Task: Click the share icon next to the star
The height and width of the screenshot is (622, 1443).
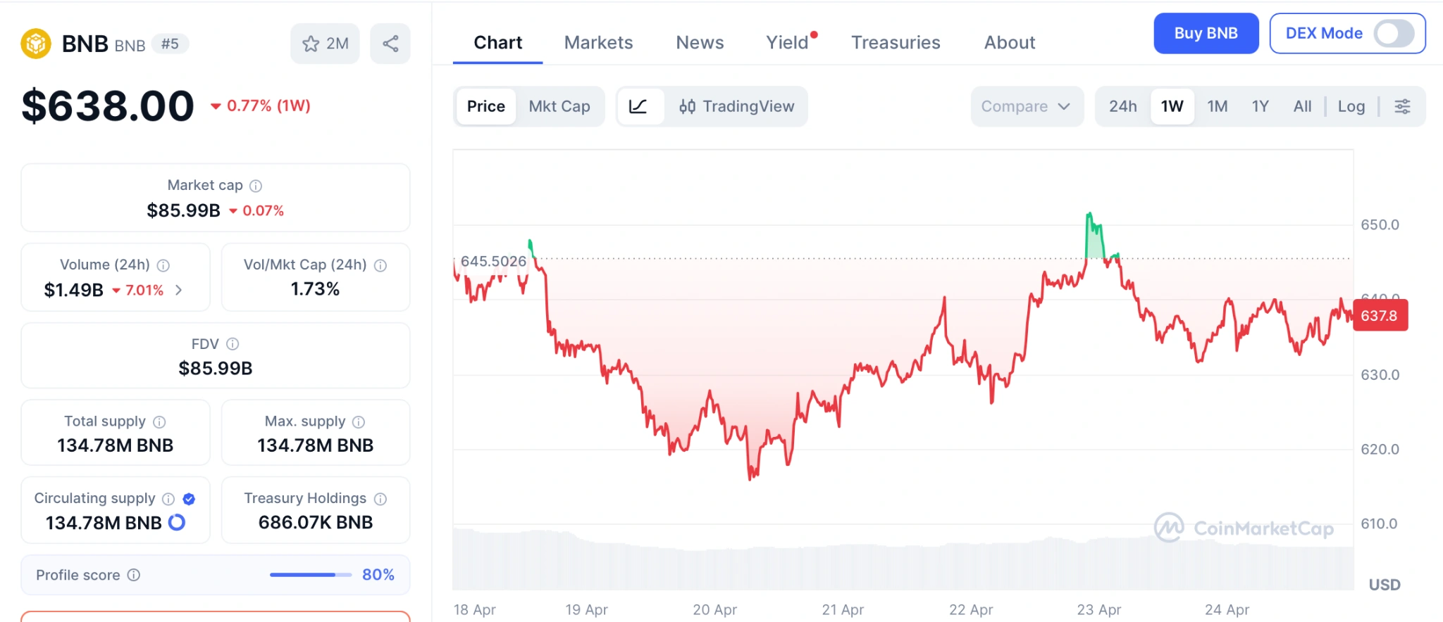Action: click(x=390, y=43)
